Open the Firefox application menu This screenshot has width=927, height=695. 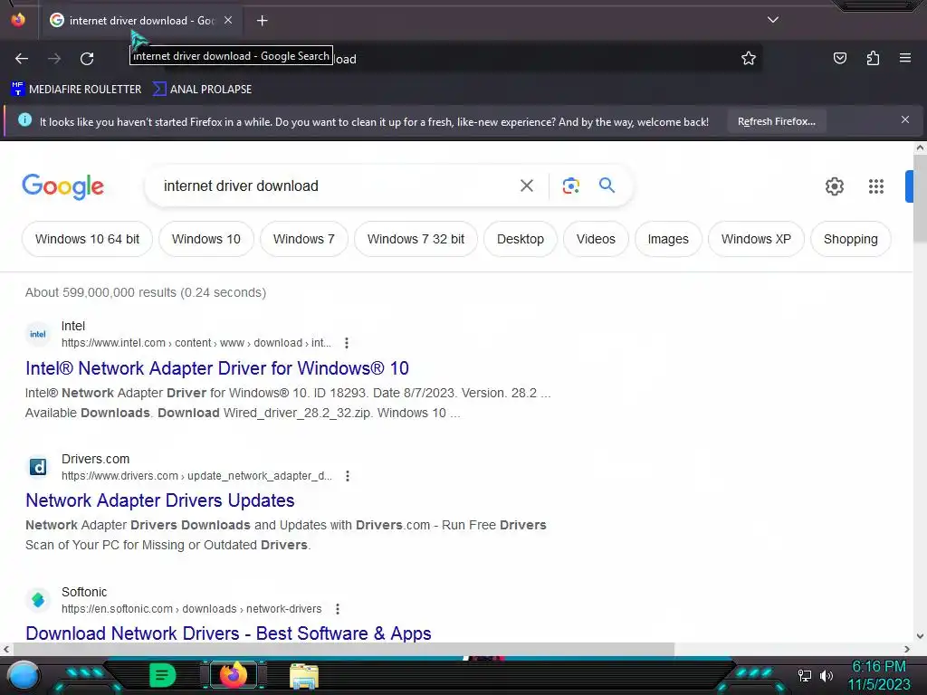click(905, 58)
